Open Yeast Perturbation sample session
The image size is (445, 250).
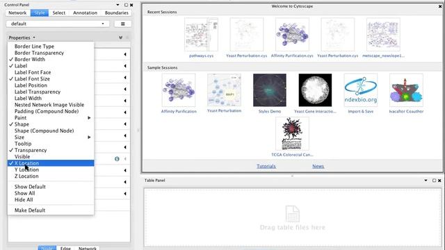click(x=224, y=90)
